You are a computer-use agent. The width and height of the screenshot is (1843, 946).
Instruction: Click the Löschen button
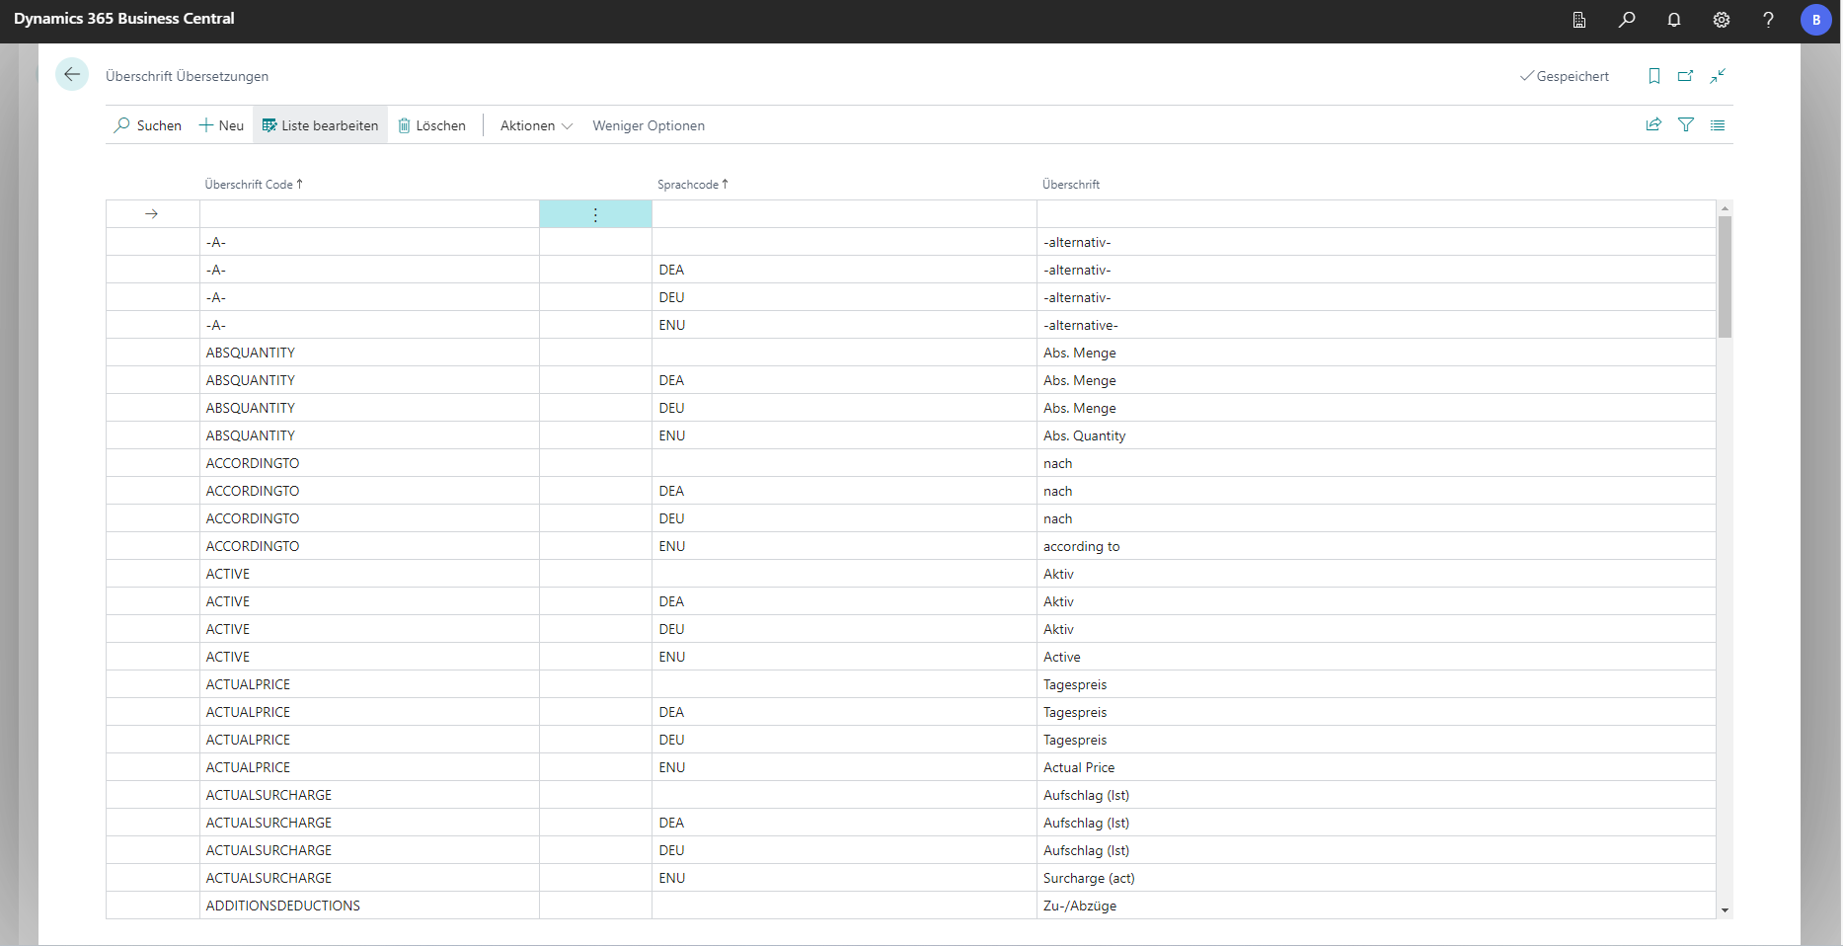click(x=432, y=125)
